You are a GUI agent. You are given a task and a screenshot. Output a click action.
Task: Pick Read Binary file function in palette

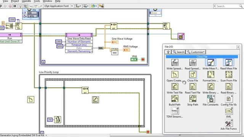click(229, 87)
